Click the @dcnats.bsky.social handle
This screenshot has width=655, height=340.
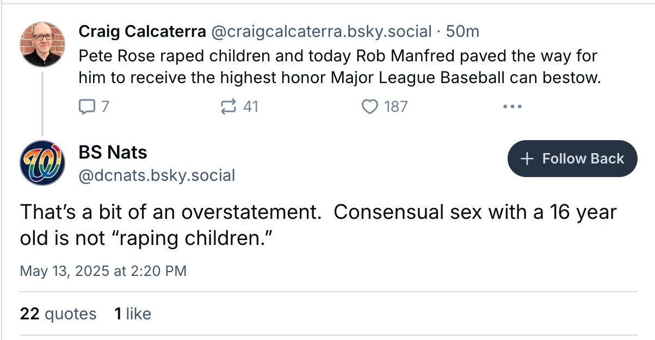pos(157,175)
